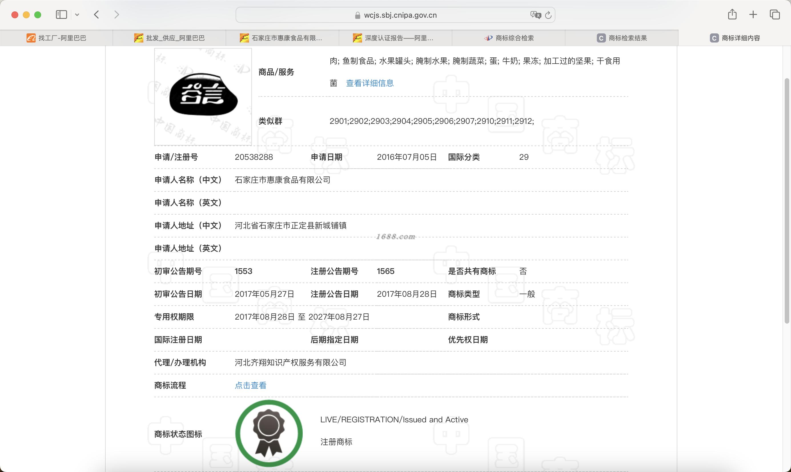This screenshot has width=791, height=472.
Task: Open the sidebar dropdown chevron
Action: (77, 15)
